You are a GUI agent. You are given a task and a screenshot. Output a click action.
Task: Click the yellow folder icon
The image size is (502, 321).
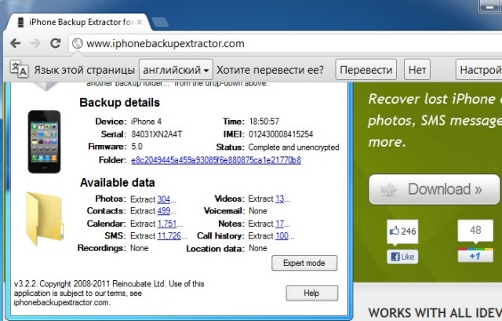tap(44, 218)
